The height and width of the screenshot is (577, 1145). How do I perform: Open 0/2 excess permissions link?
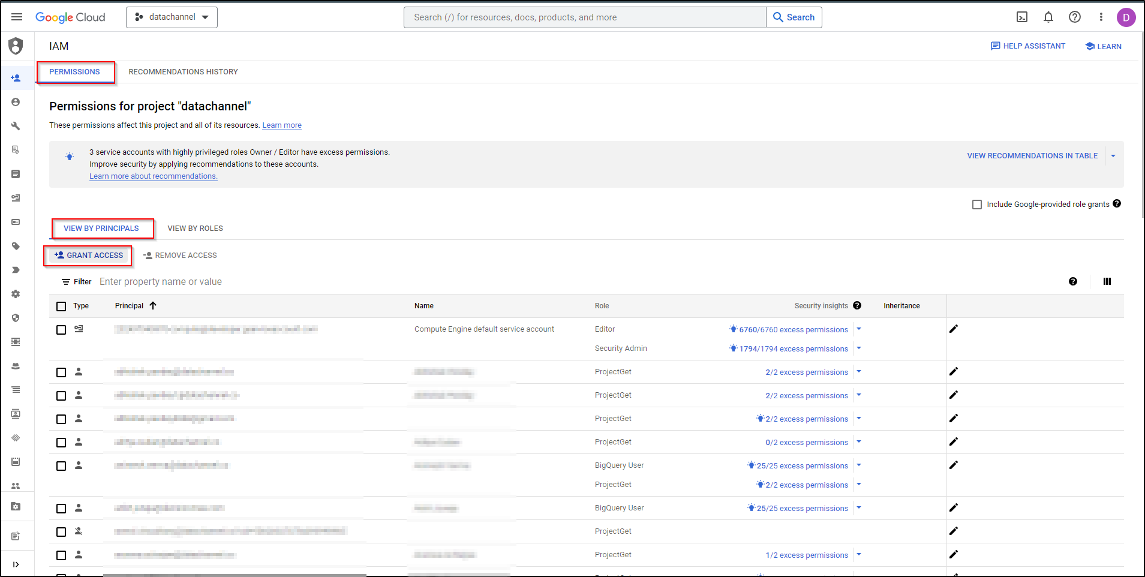807,443
